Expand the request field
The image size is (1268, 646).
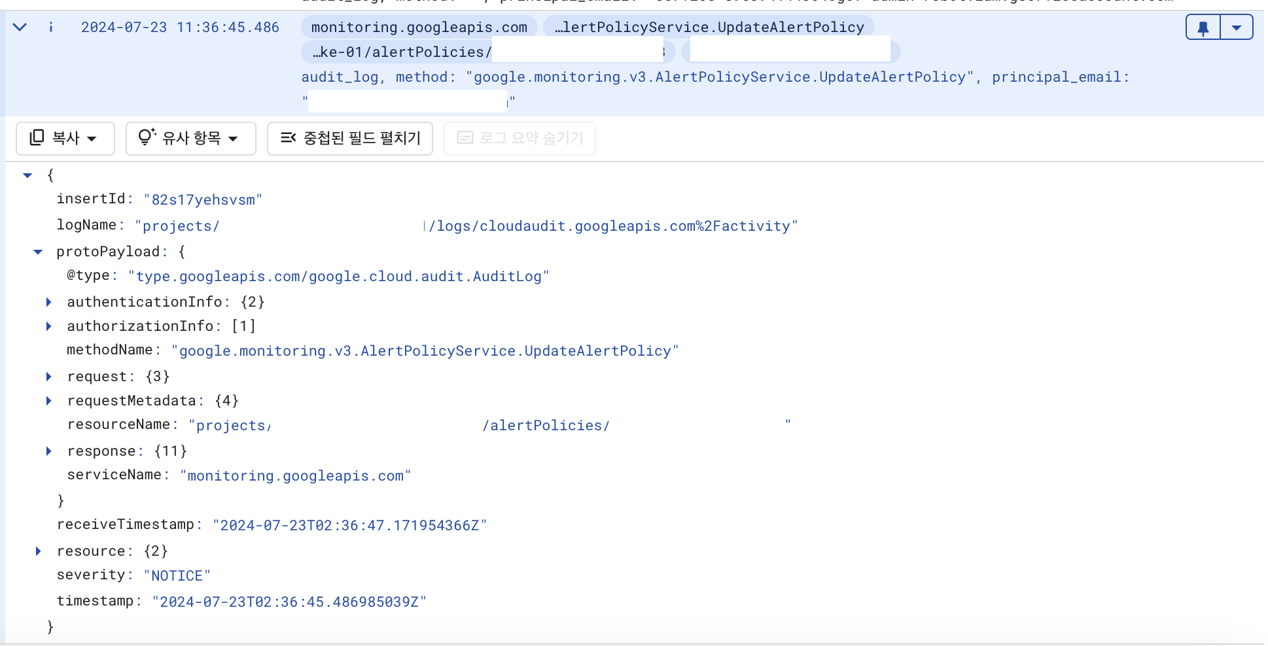coord(48,377)
